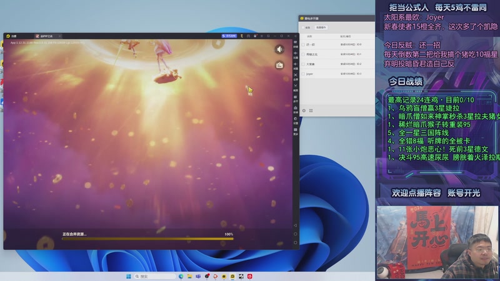This screenshot has width=500, height=281.
Task: Switch to the emulator home tab
Action: [x=12, y=36]
